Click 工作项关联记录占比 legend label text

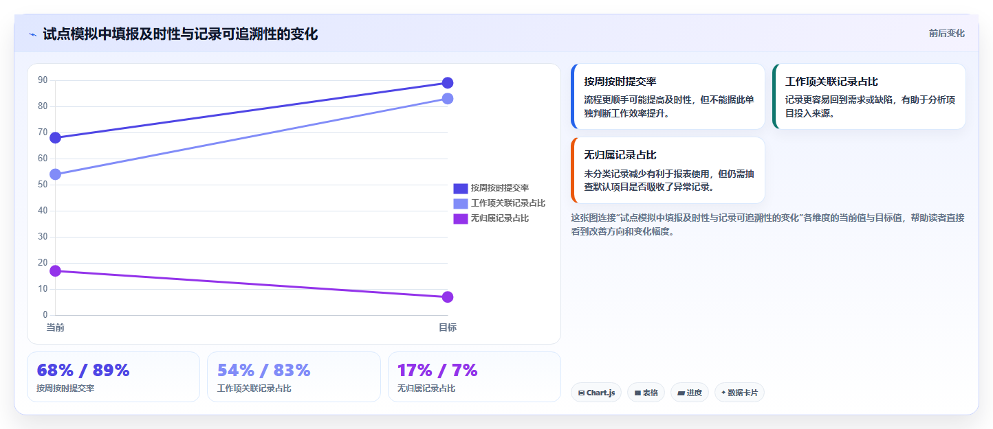(508, 203)
